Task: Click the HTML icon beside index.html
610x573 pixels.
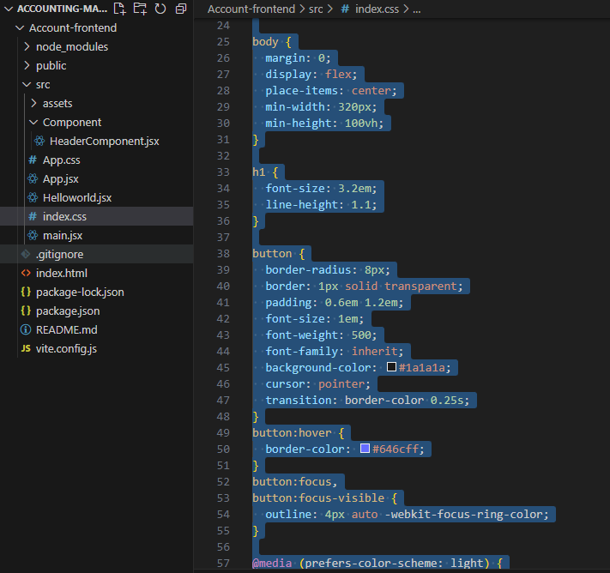Action: pyautogui.click(x=26, y=273)
